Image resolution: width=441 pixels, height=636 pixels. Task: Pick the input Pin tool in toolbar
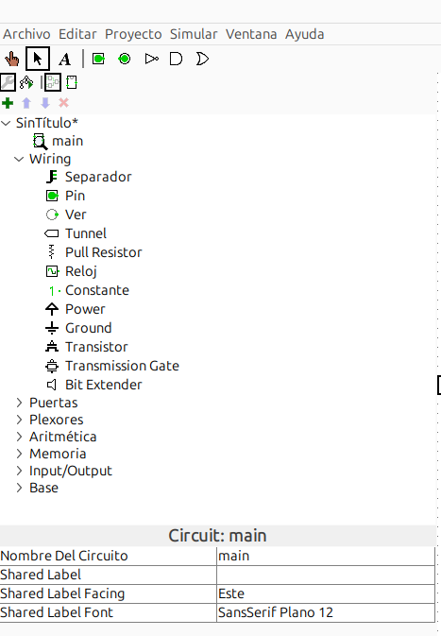98,59
